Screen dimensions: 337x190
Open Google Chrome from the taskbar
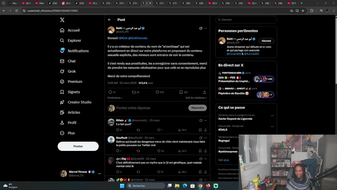pos(200,186)
